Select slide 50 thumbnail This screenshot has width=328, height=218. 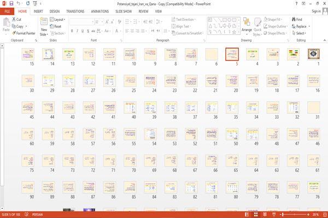tap(232, 134)
